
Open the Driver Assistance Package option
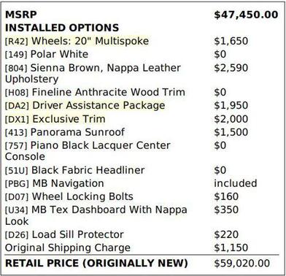98,105
